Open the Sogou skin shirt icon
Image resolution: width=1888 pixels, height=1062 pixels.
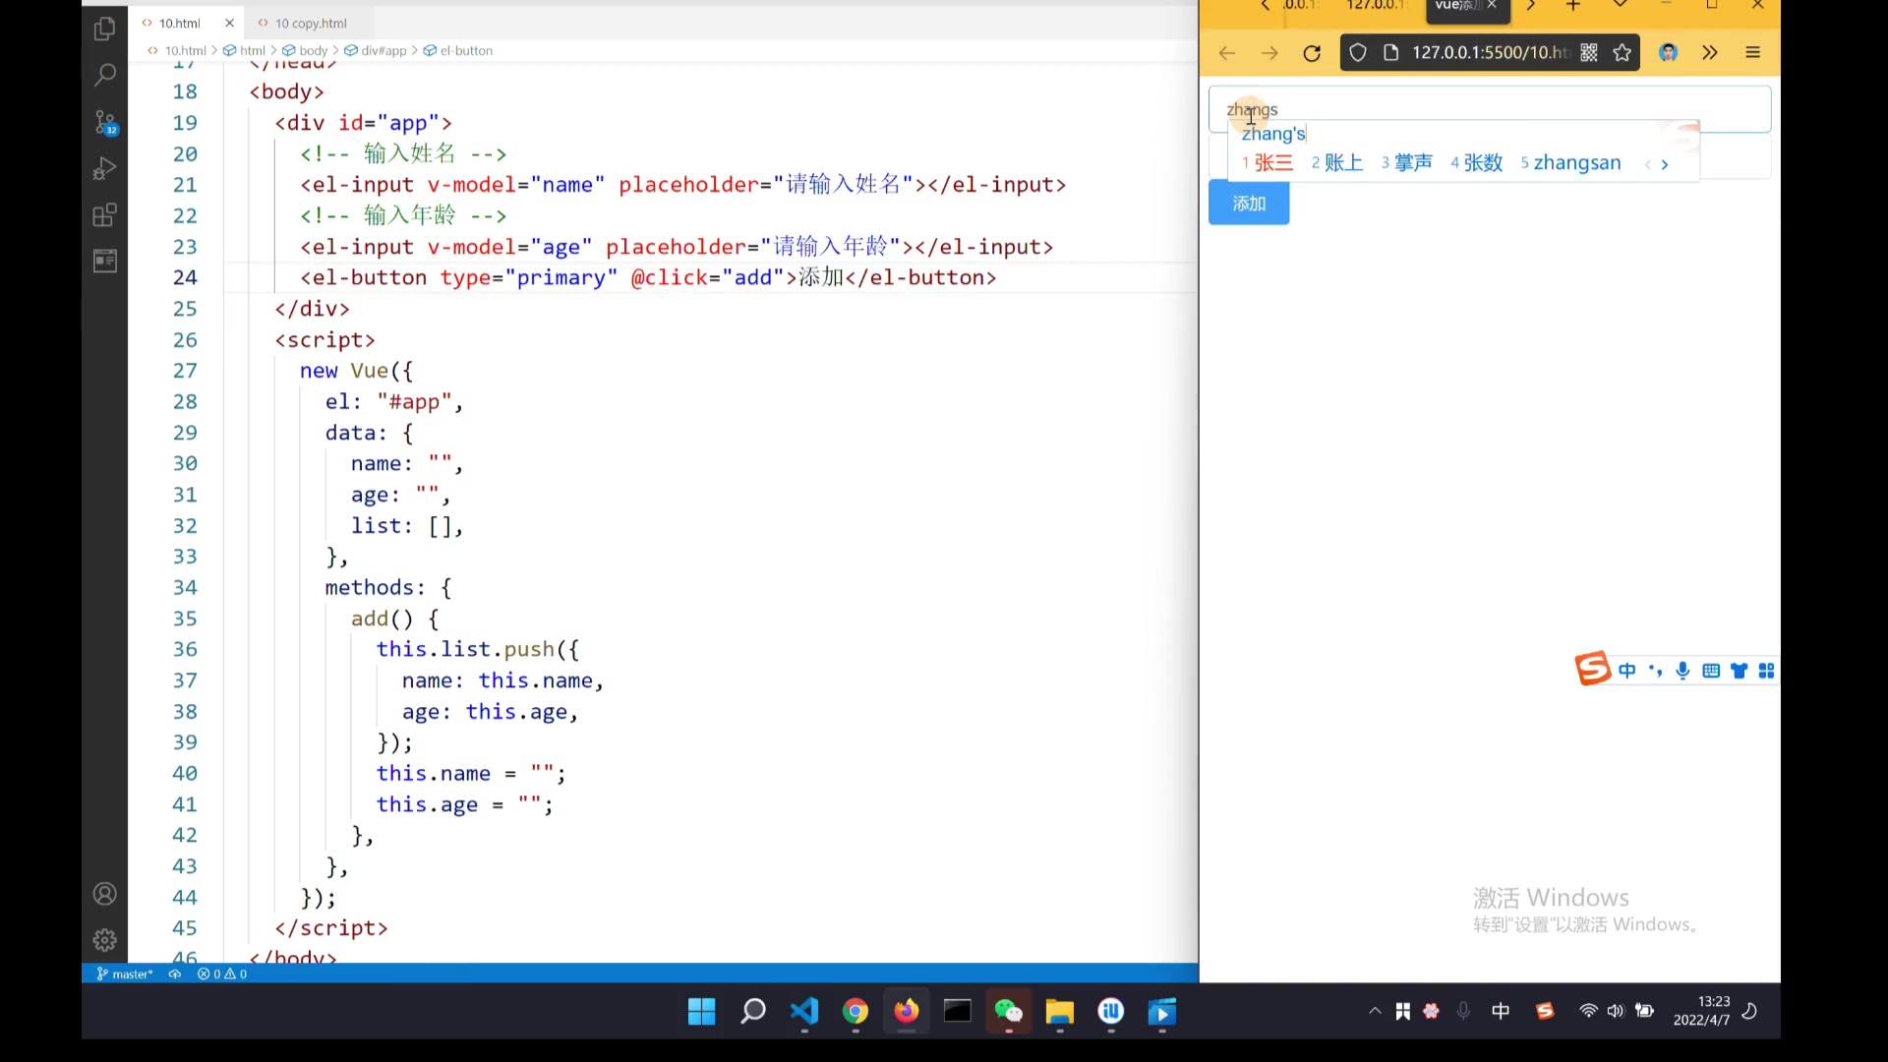pos(1740,671)
